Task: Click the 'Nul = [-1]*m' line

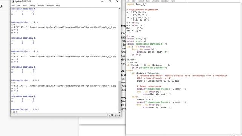Action: coord(134,28)
